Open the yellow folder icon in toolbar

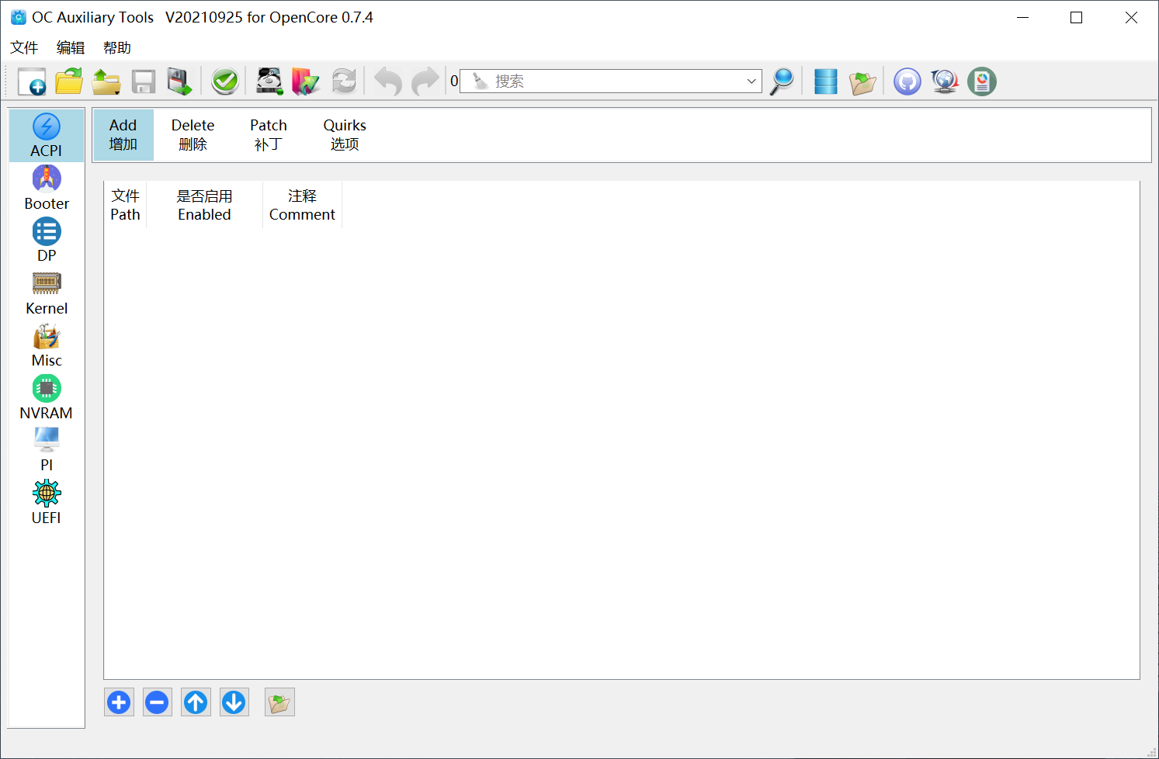point(69,81)
